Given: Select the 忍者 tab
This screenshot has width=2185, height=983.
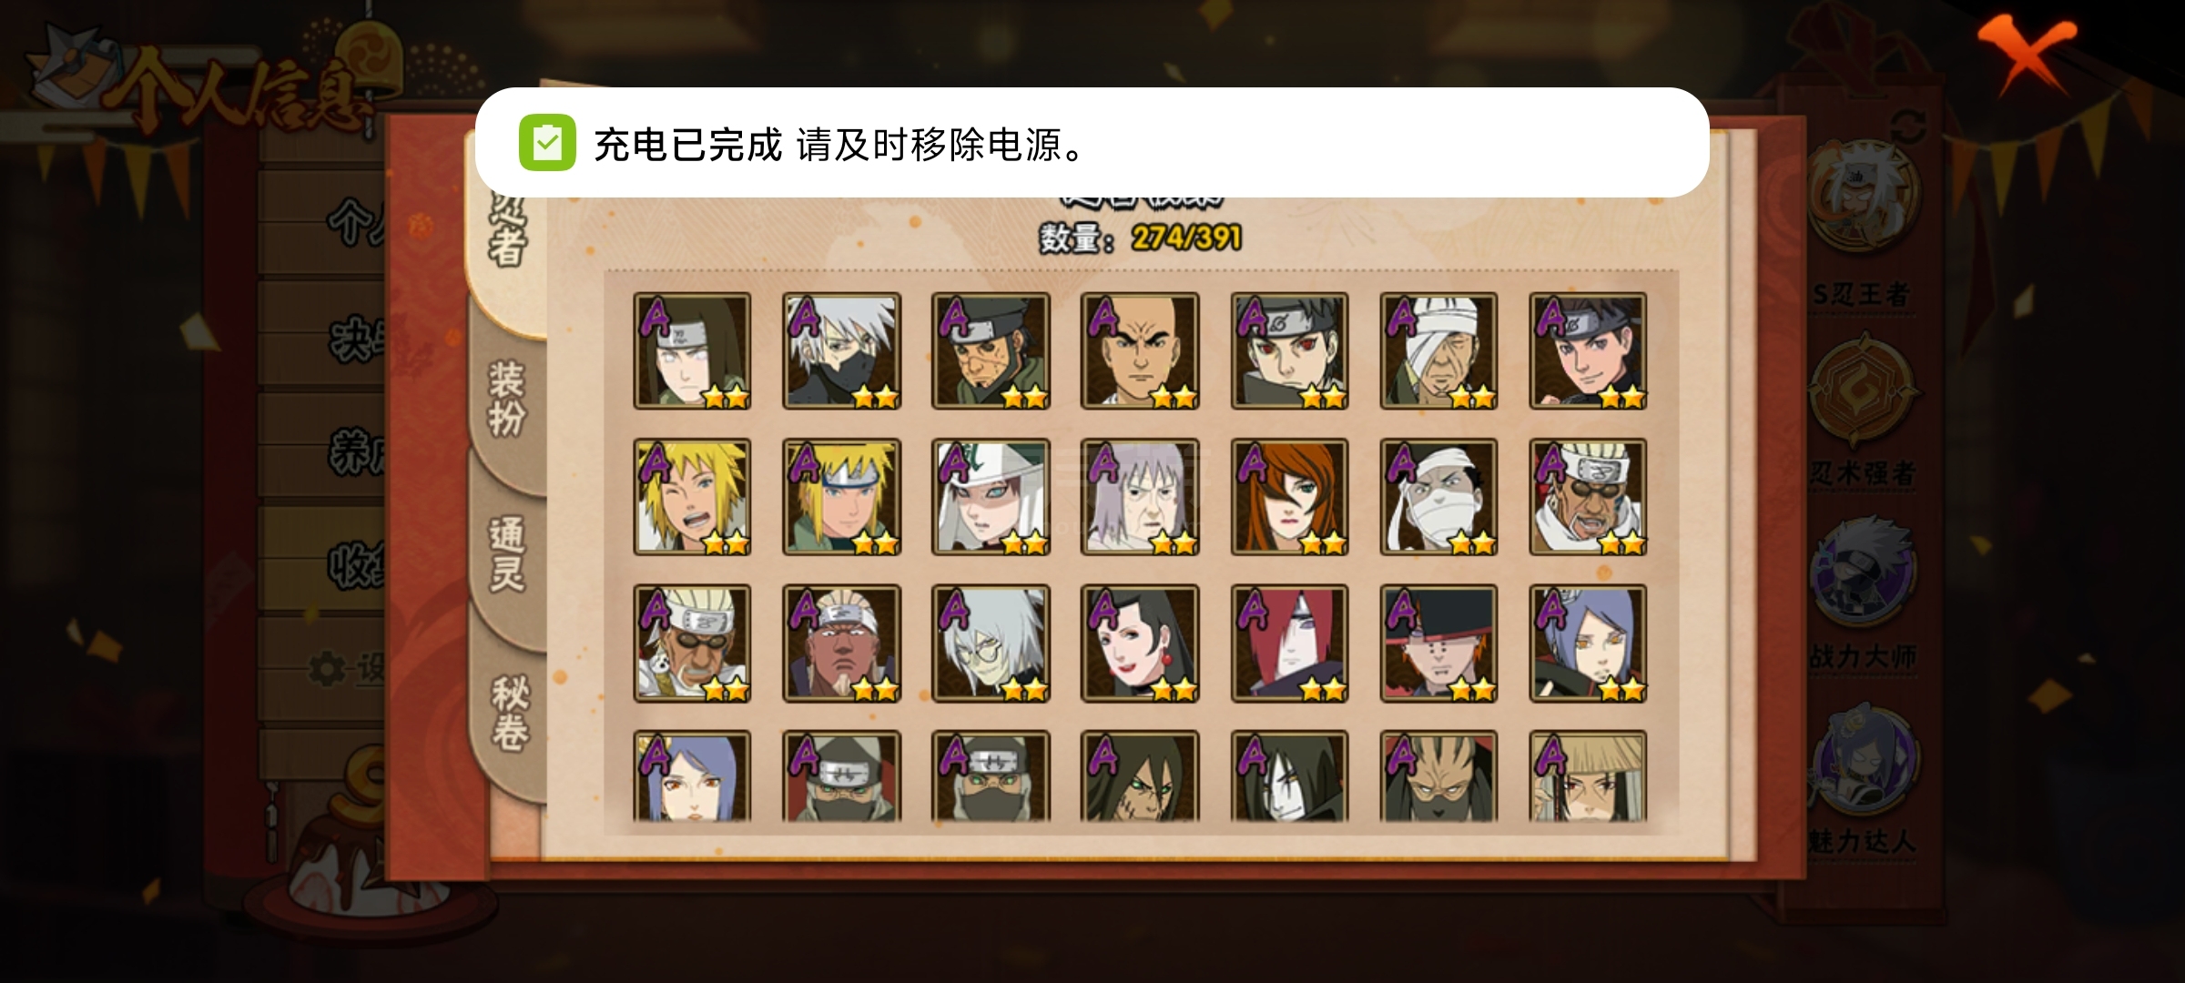Looking at the screenshot, I should point(507,235).
